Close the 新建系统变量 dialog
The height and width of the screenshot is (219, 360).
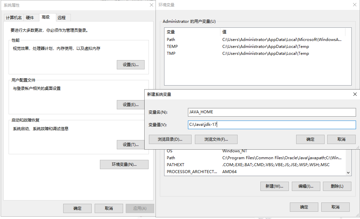tap(355, 94)
